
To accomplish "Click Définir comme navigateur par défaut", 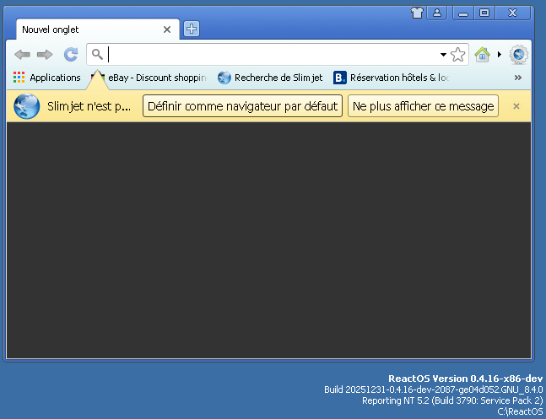I will 242,106.
